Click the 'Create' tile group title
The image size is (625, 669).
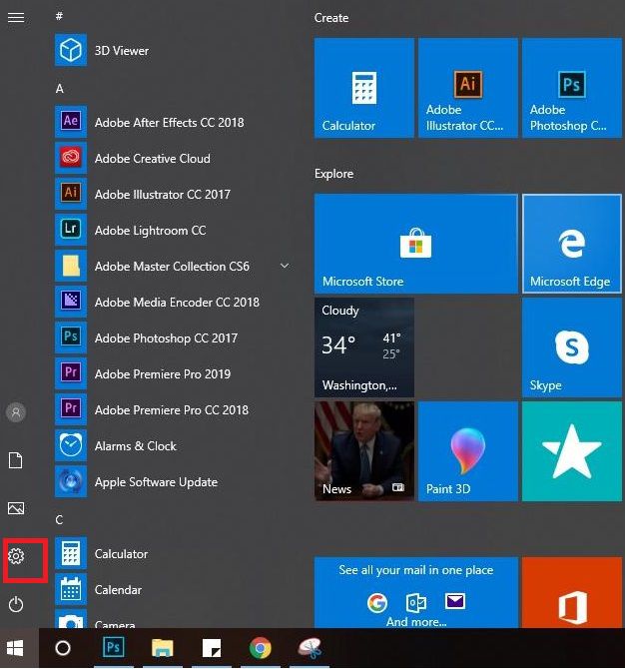331,18
